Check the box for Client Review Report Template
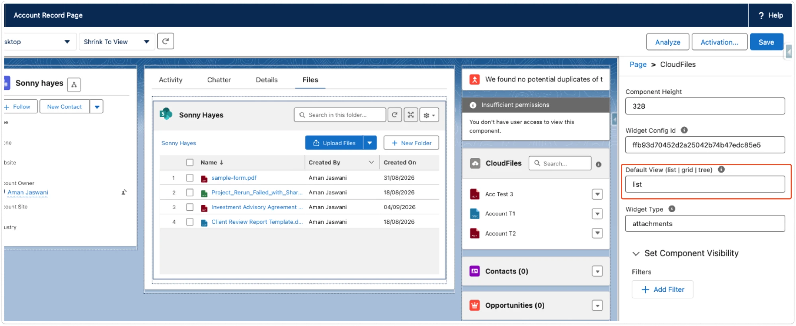Viewport: 796px width, 326px height. [x=190, y=222]
